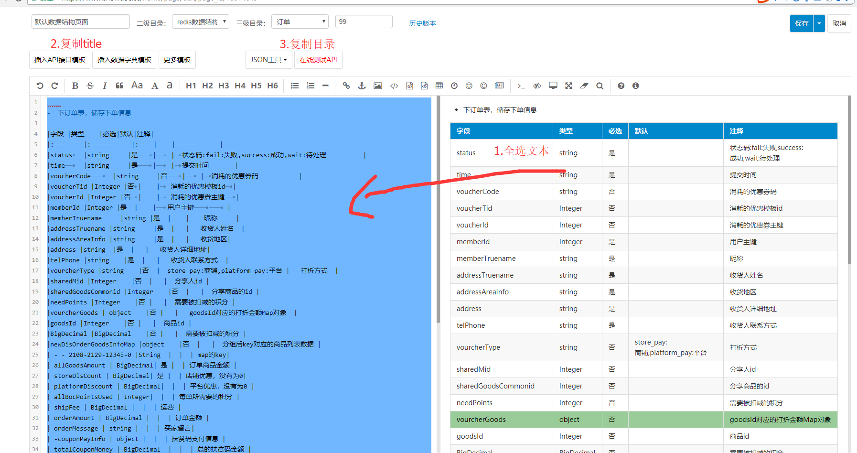Insert an ordered numbered list
Viewport: 857px width, 453px height.
[311, 86]
